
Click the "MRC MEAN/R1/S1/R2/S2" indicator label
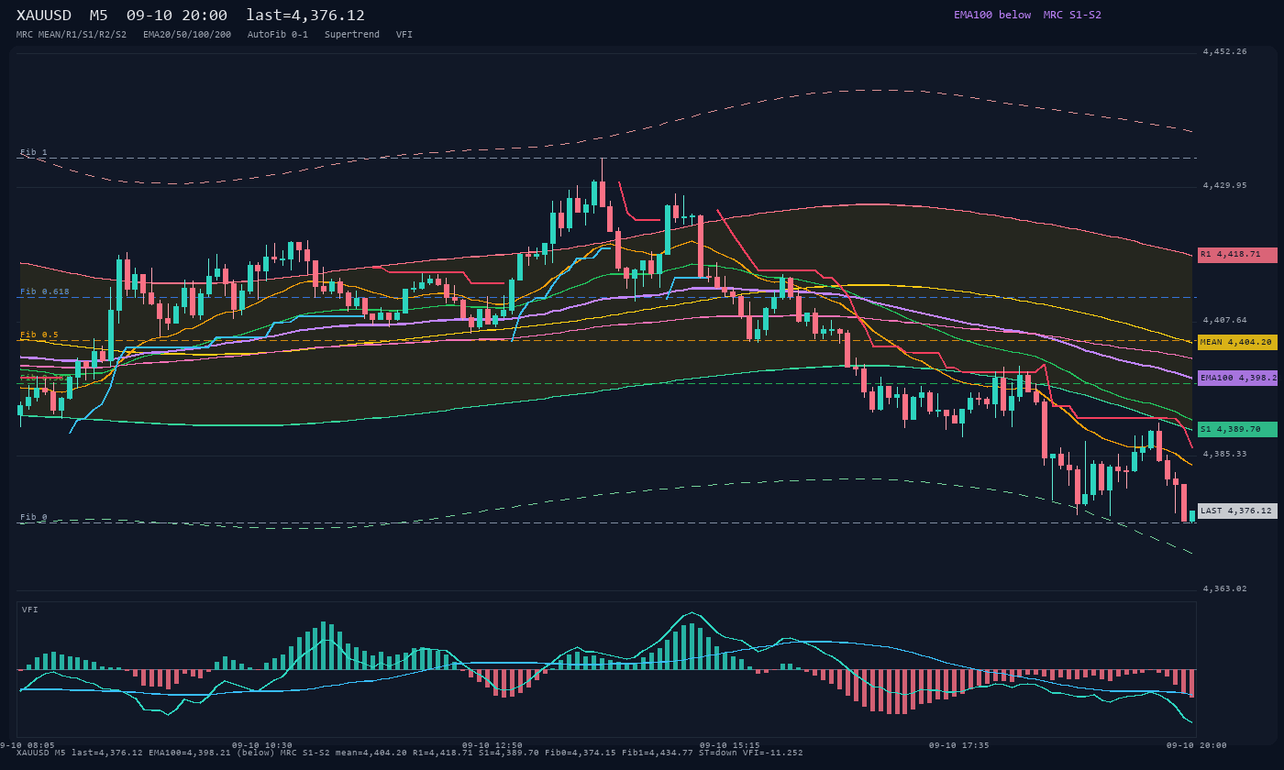coord(72,34)
